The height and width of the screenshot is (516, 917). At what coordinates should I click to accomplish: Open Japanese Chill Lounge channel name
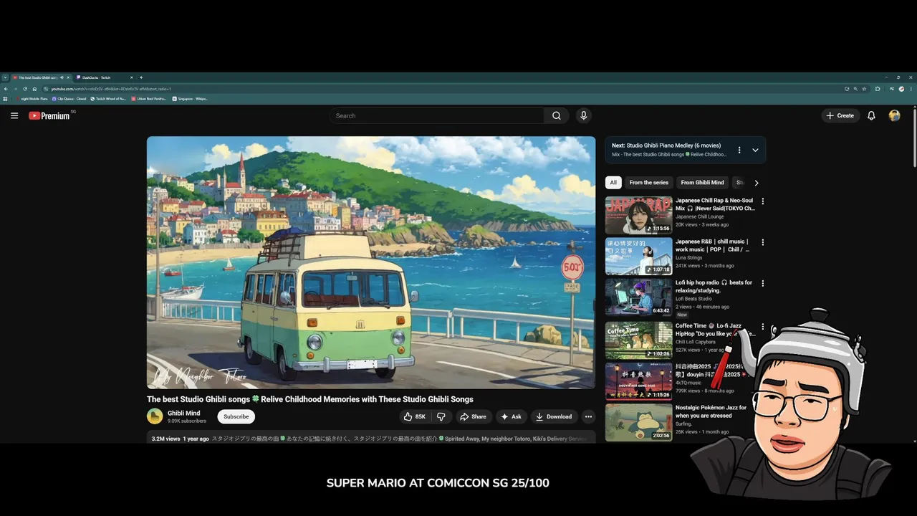700,216
